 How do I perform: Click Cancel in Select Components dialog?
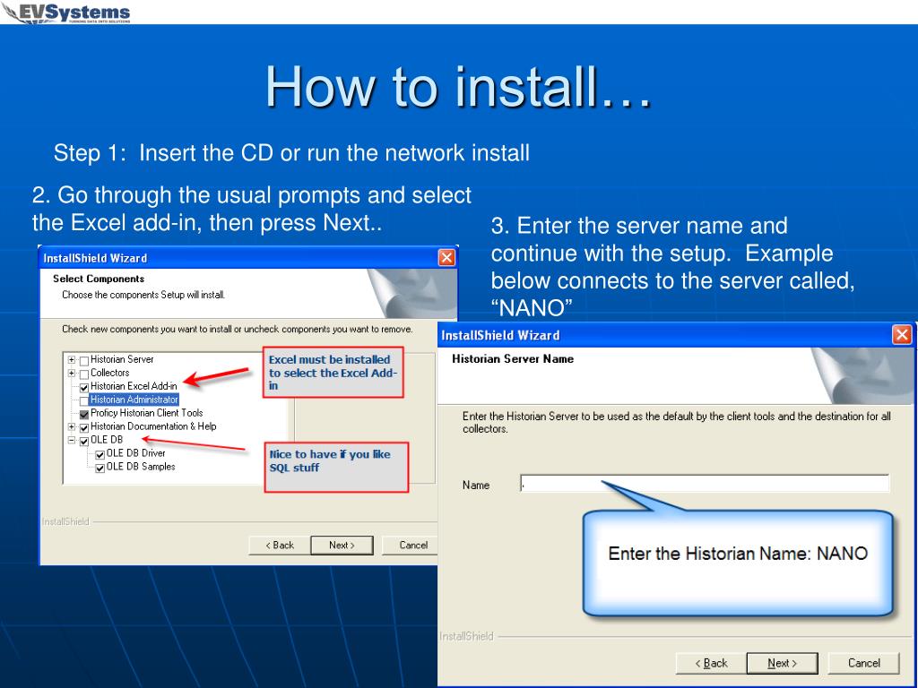411,546
